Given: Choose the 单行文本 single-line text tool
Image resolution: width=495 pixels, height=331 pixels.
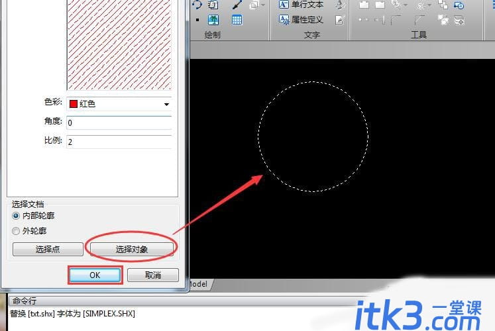Looking at the screenshot, I should tap(301, 5).
